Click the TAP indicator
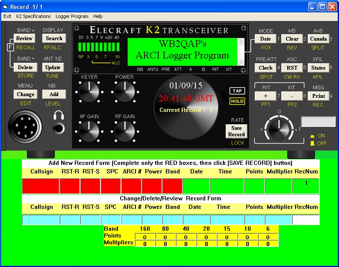The height and width of the screenshot is (267, 339). 237,91
